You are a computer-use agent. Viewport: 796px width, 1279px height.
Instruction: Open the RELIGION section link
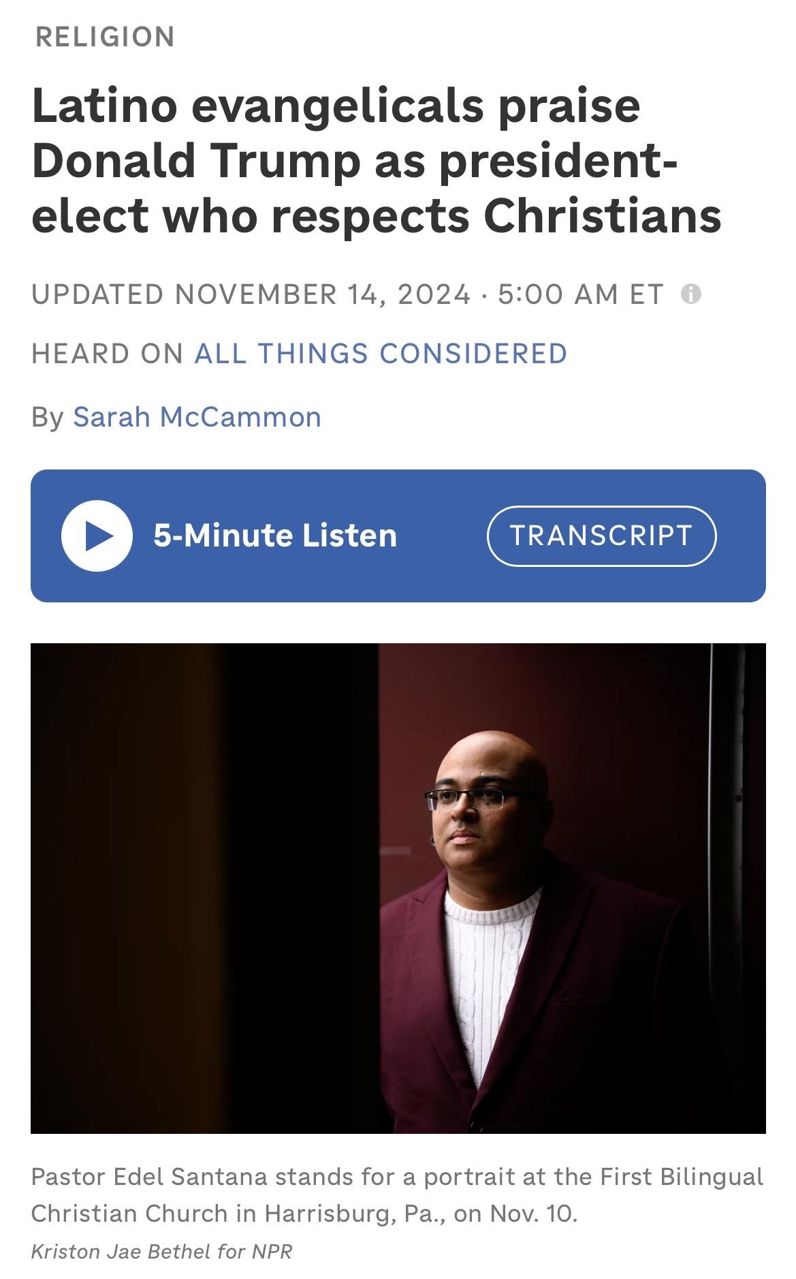point(105,37)
